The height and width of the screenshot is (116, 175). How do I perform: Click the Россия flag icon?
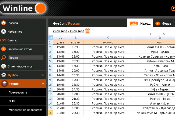pyautogui.click(x=5, y=84)
